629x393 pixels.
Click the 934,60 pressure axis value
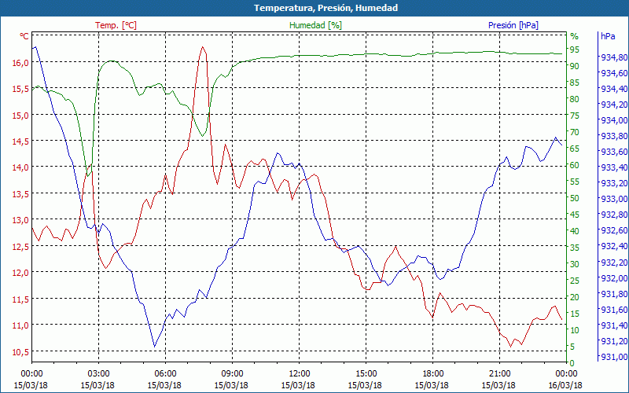click(x=614, y=73)
